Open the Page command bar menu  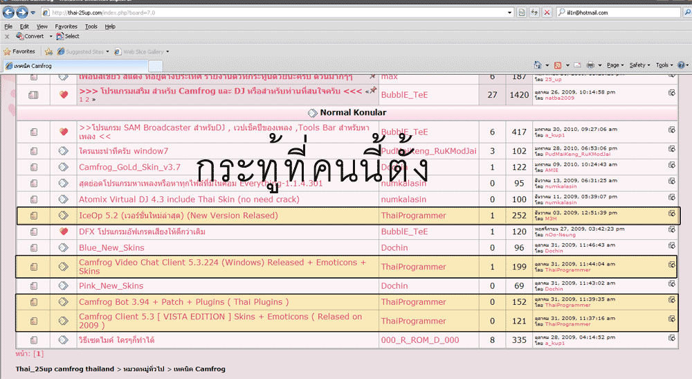click(615, 65)
